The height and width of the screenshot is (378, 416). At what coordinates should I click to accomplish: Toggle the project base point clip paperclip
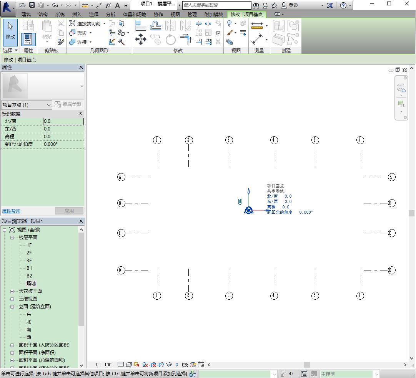240,202
